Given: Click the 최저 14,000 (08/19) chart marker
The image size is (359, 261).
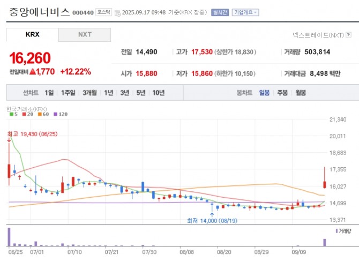Looking at the screenshot, I should click(x=212, y=221).
